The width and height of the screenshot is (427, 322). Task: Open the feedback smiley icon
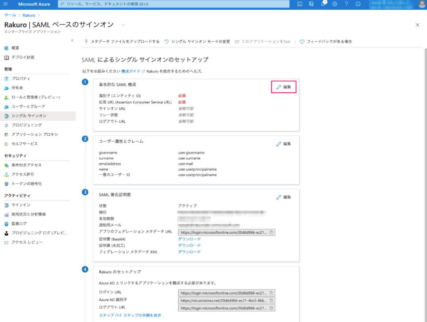pos(358,4)
